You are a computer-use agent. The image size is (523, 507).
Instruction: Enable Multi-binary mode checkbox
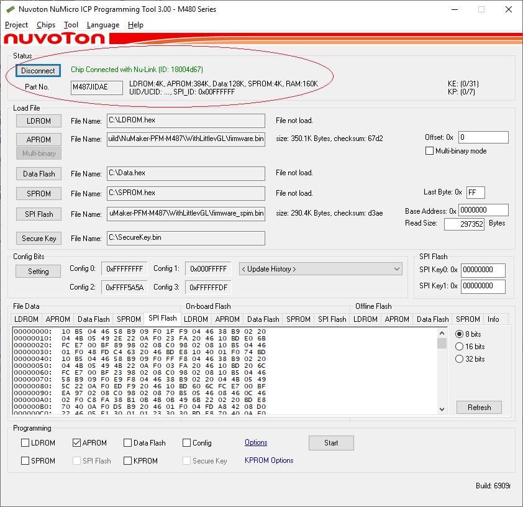pos(429,151)
